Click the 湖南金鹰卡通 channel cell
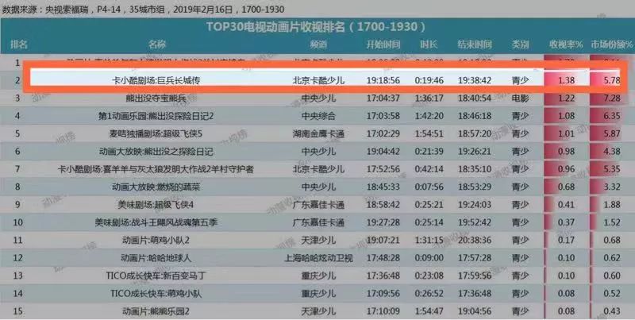This screenshot has height=320, width=635. click(x=318, y=133)
